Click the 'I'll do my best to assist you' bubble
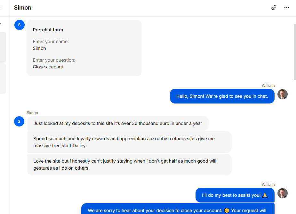Viewport: 296px width, 214px height. (235, 195)
